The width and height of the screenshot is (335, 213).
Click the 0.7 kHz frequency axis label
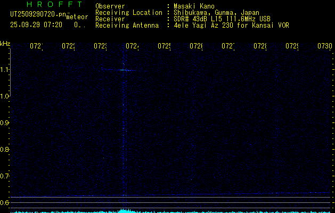(5, 176)
